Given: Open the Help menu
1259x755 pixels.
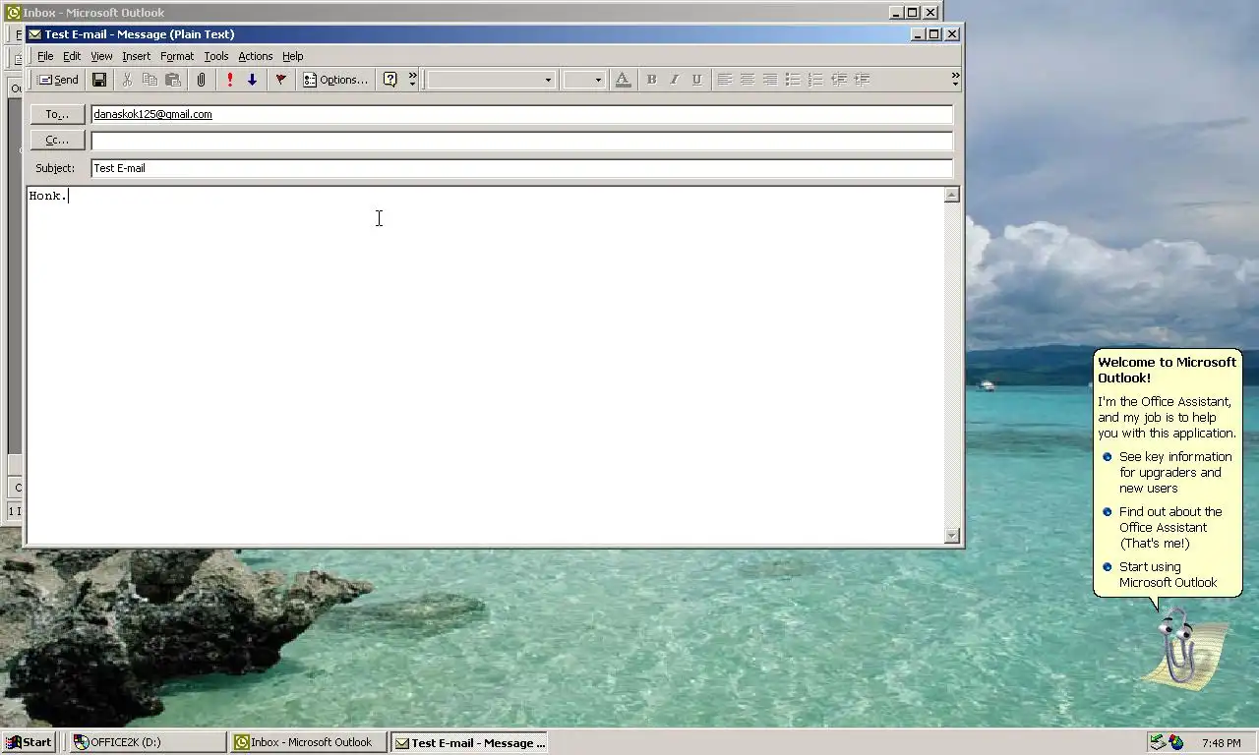Looking at the screenshot, I should (x=293, y=56).
